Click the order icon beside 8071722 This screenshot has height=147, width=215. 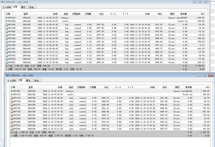tap(11, 108)
